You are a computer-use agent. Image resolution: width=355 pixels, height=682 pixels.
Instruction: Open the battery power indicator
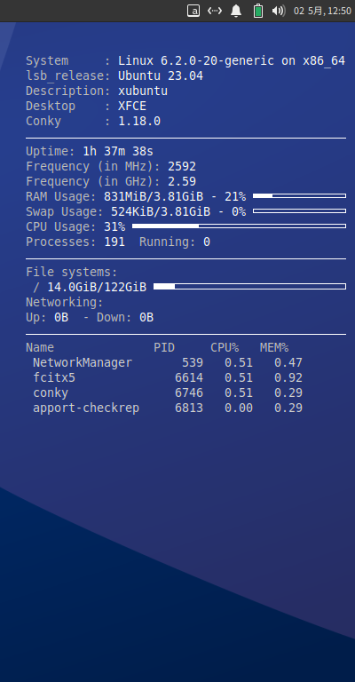pos(258,11)
